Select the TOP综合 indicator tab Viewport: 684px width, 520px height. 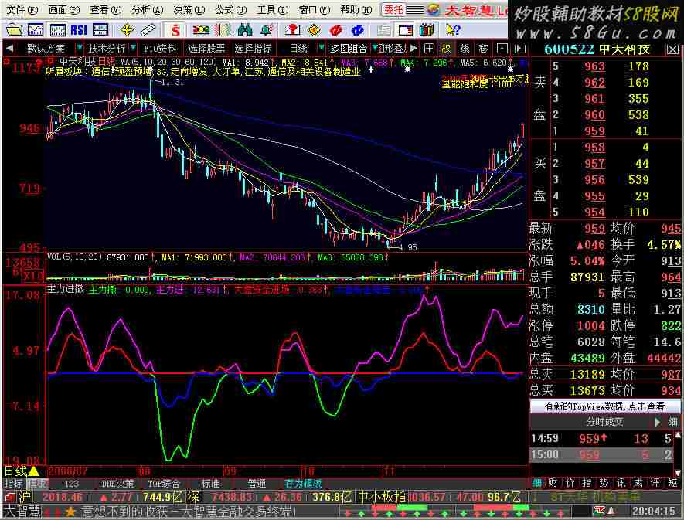[x=164, y=484]
